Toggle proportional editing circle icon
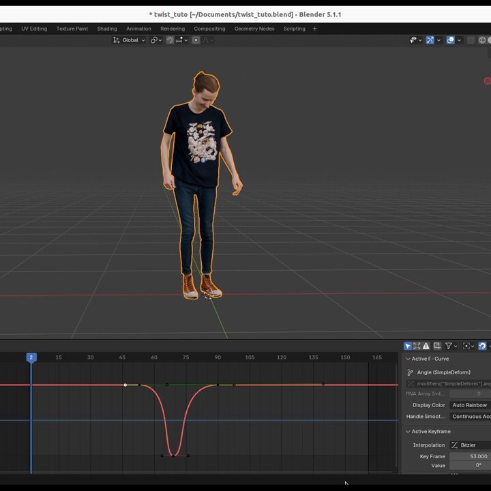 [196, 40]
